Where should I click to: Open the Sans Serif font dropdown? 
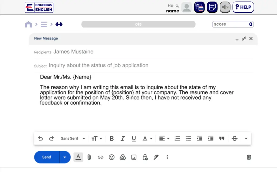[x=73, y=139]
